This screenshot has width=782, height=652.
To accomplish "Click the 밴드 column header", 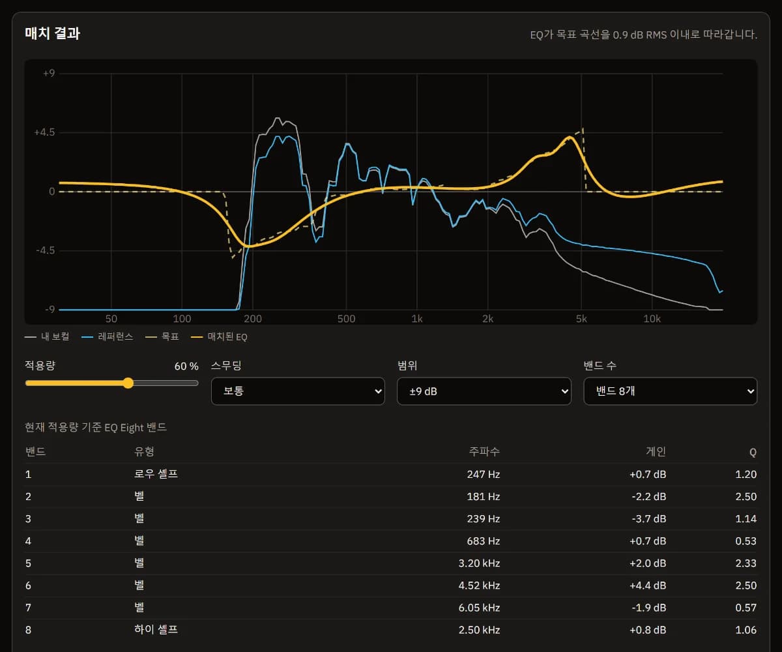I will coord(35,452).
